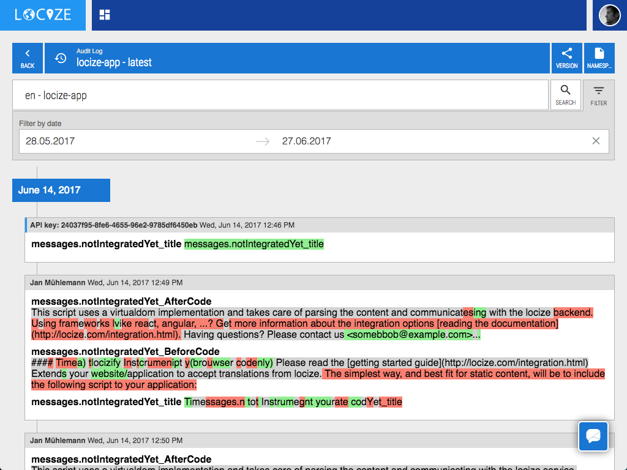Click the Search magnifier button
627x470 pixels.
(x=565, y=95)
